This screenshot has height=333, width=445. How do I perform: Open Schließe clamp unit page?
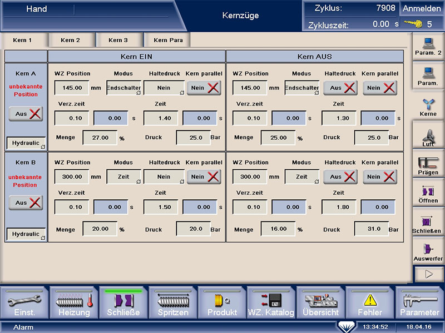pyautogui.click(x=123, y=302)
